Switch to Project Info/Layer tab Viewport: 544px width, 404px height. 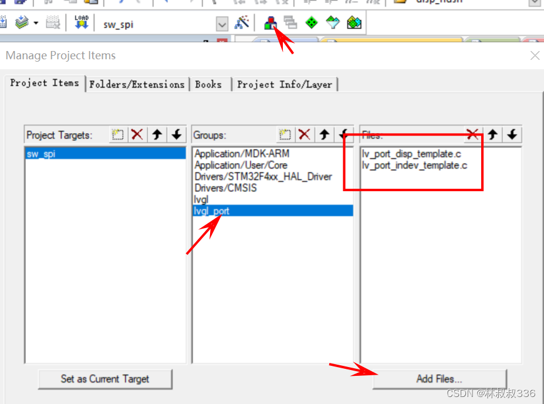tap(285, 84)
